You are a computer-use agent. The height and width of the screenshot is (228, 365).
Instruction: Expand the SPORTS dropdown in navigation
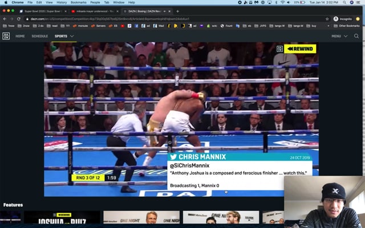[64, 36]
